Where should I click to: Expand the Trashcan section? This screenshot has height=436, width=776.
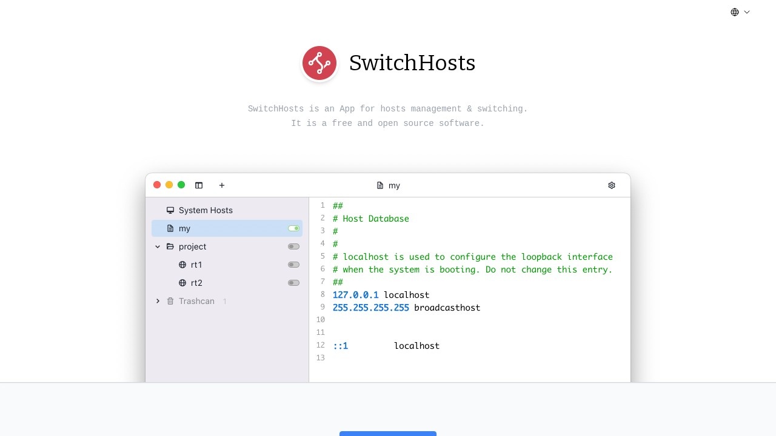click(158, 301)
